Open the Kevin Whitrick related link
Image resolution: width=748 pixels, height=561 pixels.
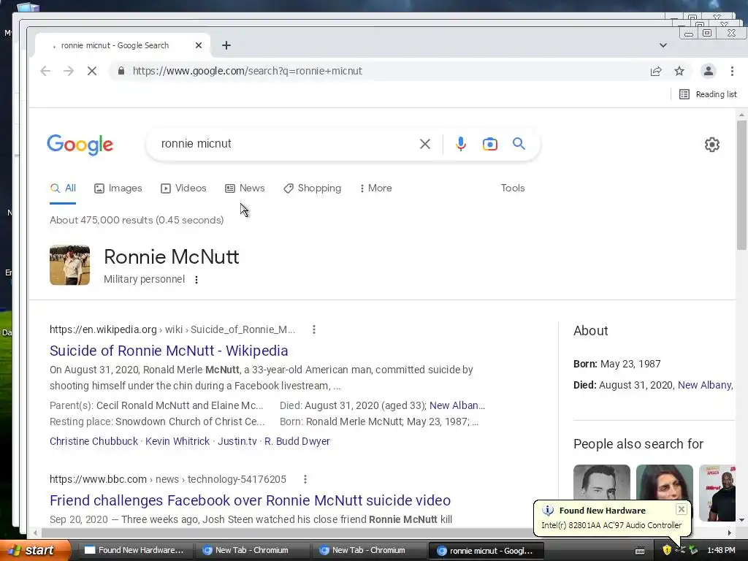pyautogui.click(x=178, y=441)
